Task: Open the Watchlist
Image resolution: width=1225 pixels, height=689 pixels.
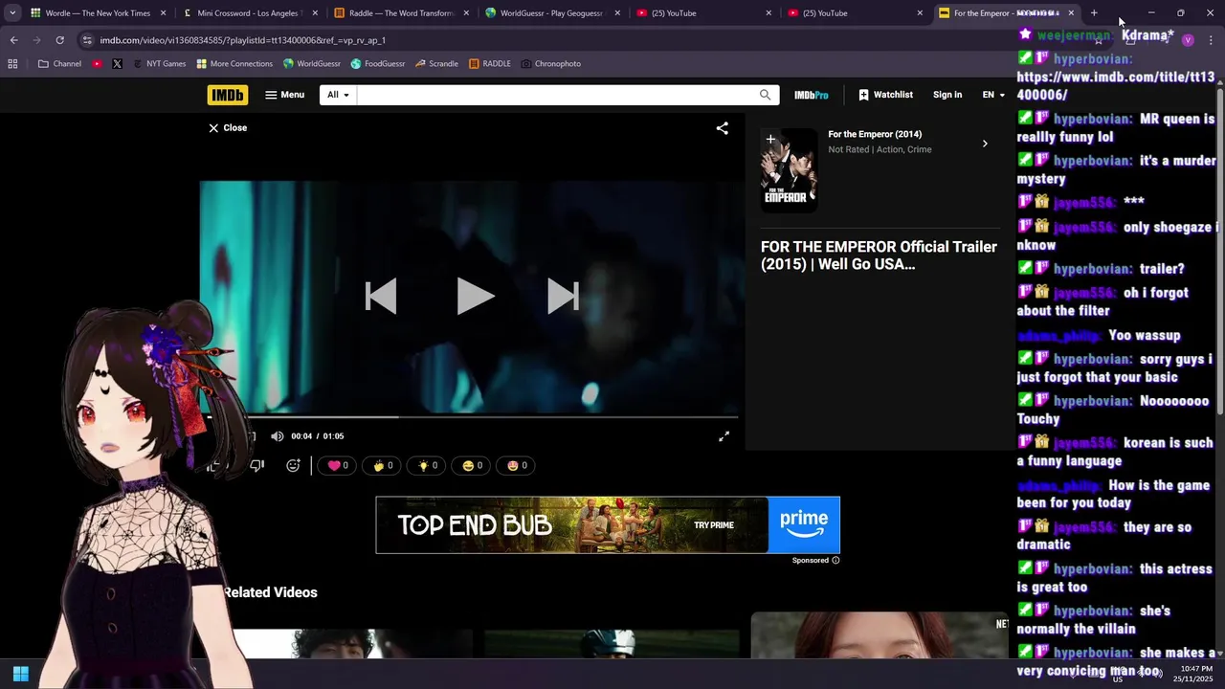Action: click(885, 95)
